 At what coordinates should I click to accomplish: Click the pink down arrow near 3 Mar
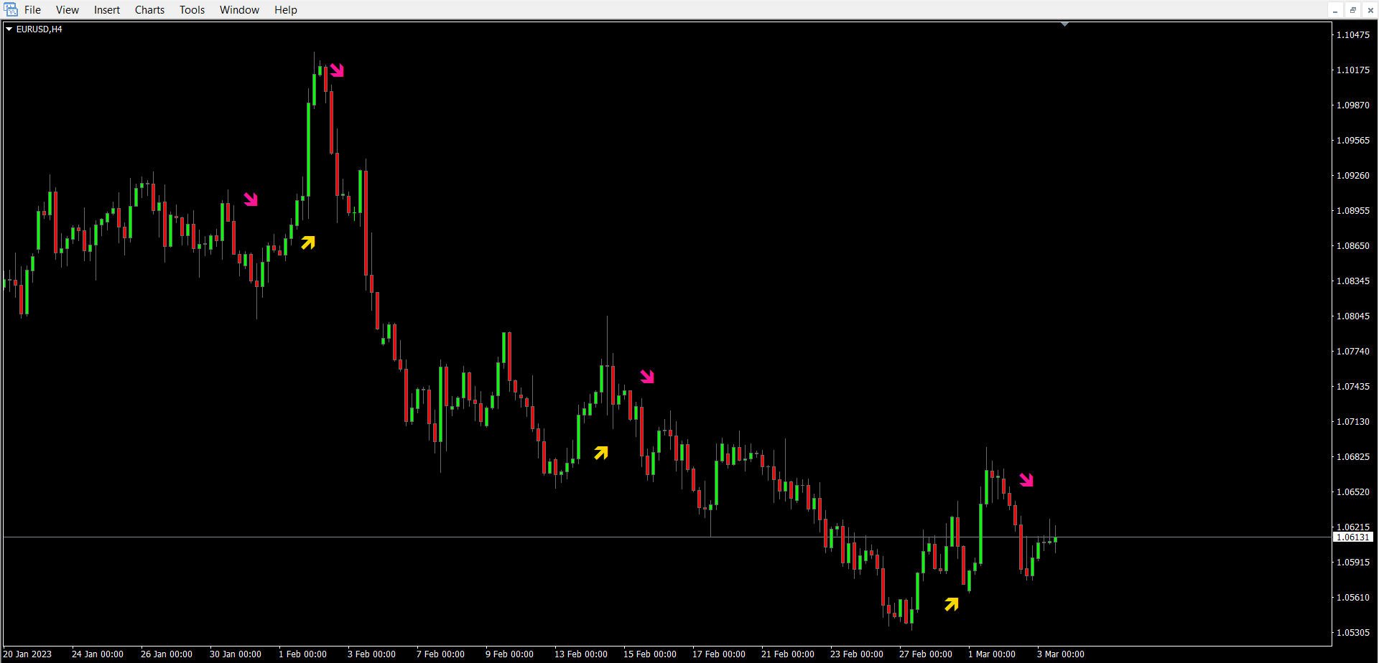click(x=1026, y=479)
